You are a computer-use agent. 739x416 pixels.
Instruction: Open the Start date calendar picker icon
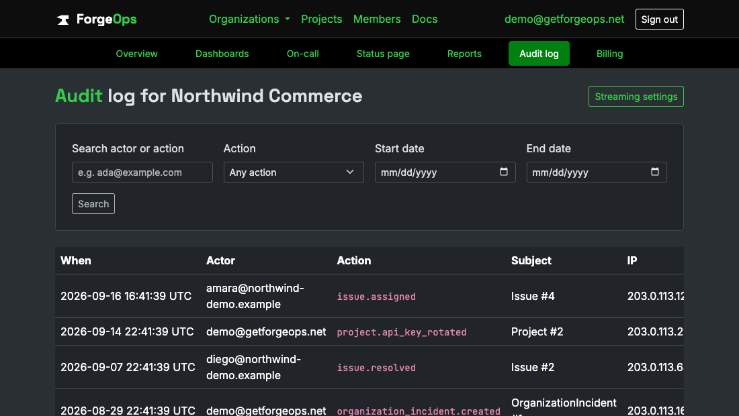pyautogui.click(x=504, y=172)
